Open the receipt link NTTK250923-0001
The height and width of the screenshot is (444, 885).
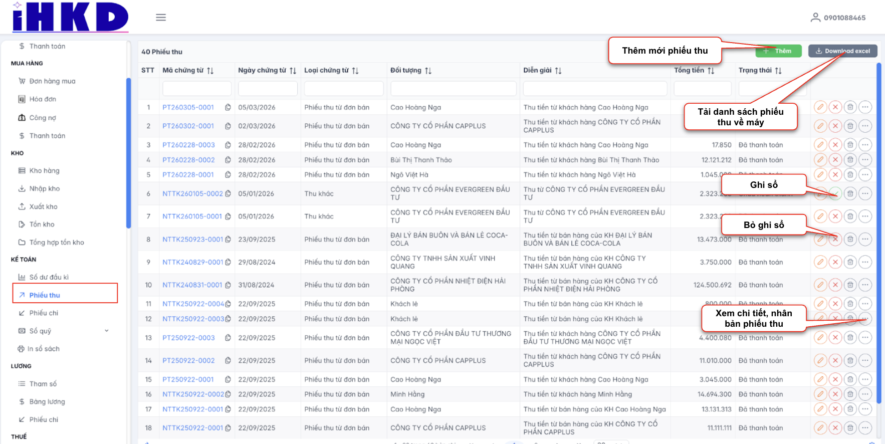192,240
